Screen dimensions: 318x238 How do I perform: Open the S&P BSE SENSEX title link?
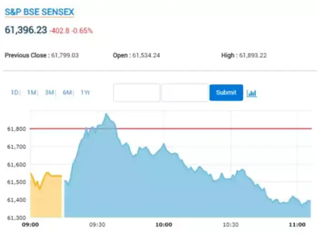(39, 12)
